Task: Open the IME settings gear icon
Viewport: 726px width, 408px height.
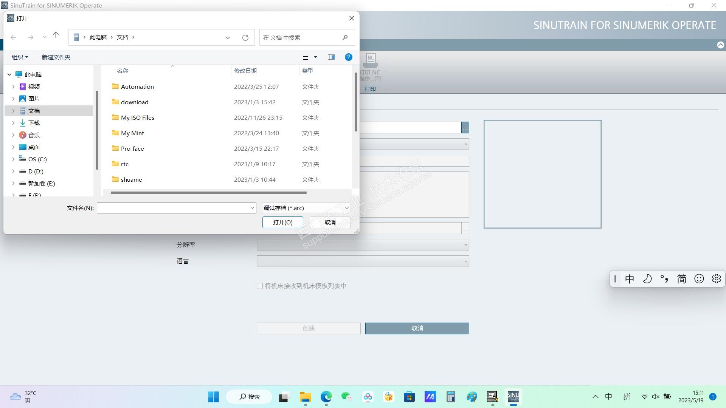Action: [716, 279]
